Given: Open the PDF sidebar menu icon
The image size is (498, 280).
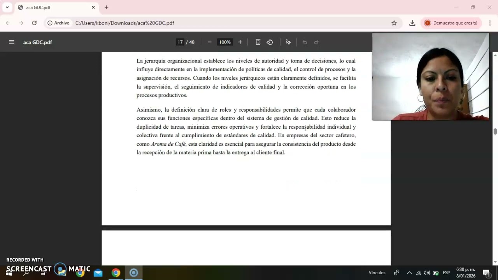Looking at the screenshot, I should (x=12, y=42).
